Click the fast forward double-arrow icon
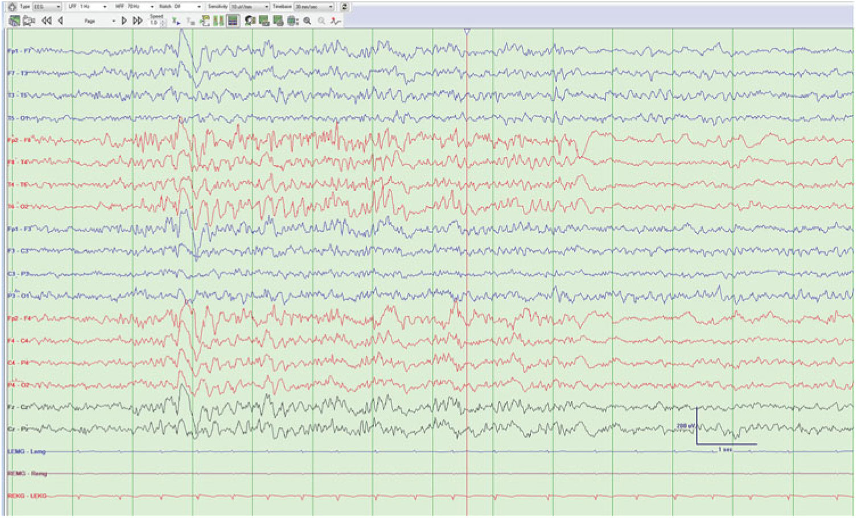This screenshot has height=518, width=857. pyautogui.click(x=138, y=21)
